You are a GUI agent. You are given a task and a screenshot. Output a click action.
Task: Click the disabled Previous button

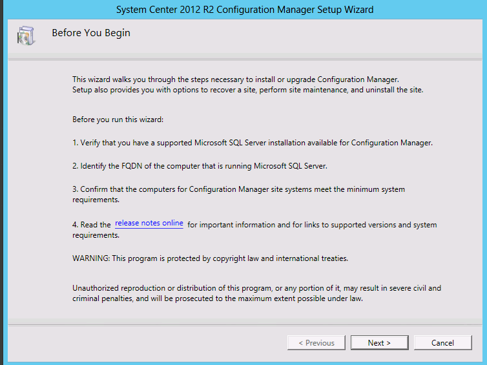click(x=316, y=342)
